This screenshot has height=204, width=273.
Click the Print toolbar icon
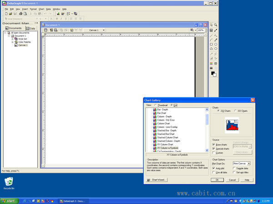point(21,14)
